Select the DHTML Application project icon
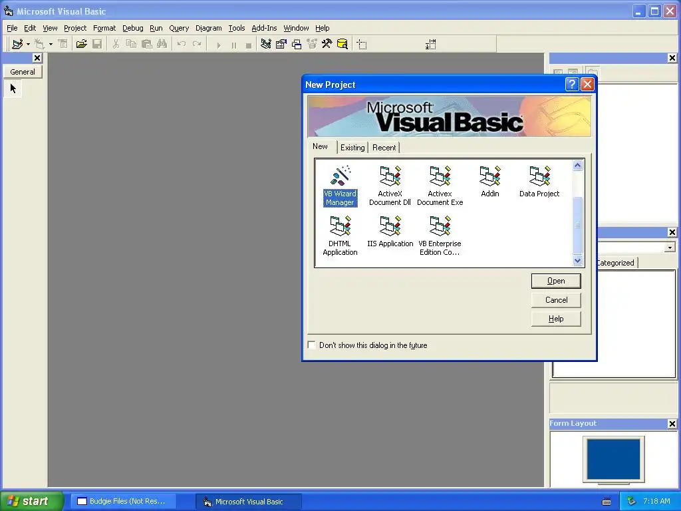 pos(340,236)
